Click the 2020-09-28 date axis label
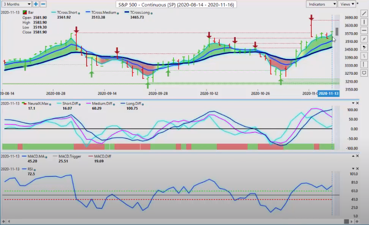 coord(158,94)
